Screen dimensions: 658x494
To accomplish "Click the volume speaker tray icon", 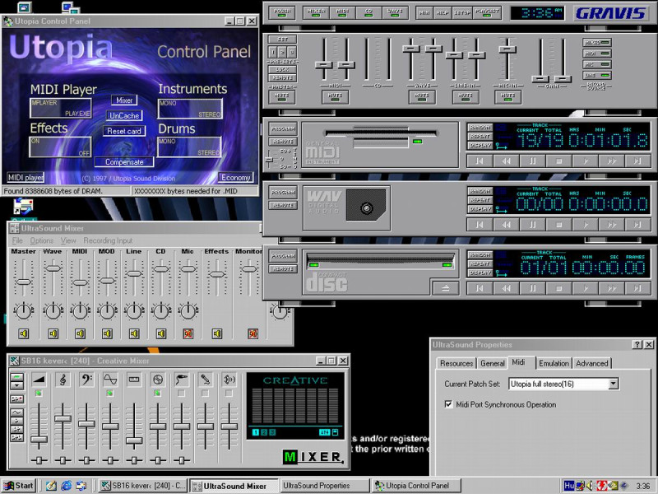I will click(x=591, y=486).
